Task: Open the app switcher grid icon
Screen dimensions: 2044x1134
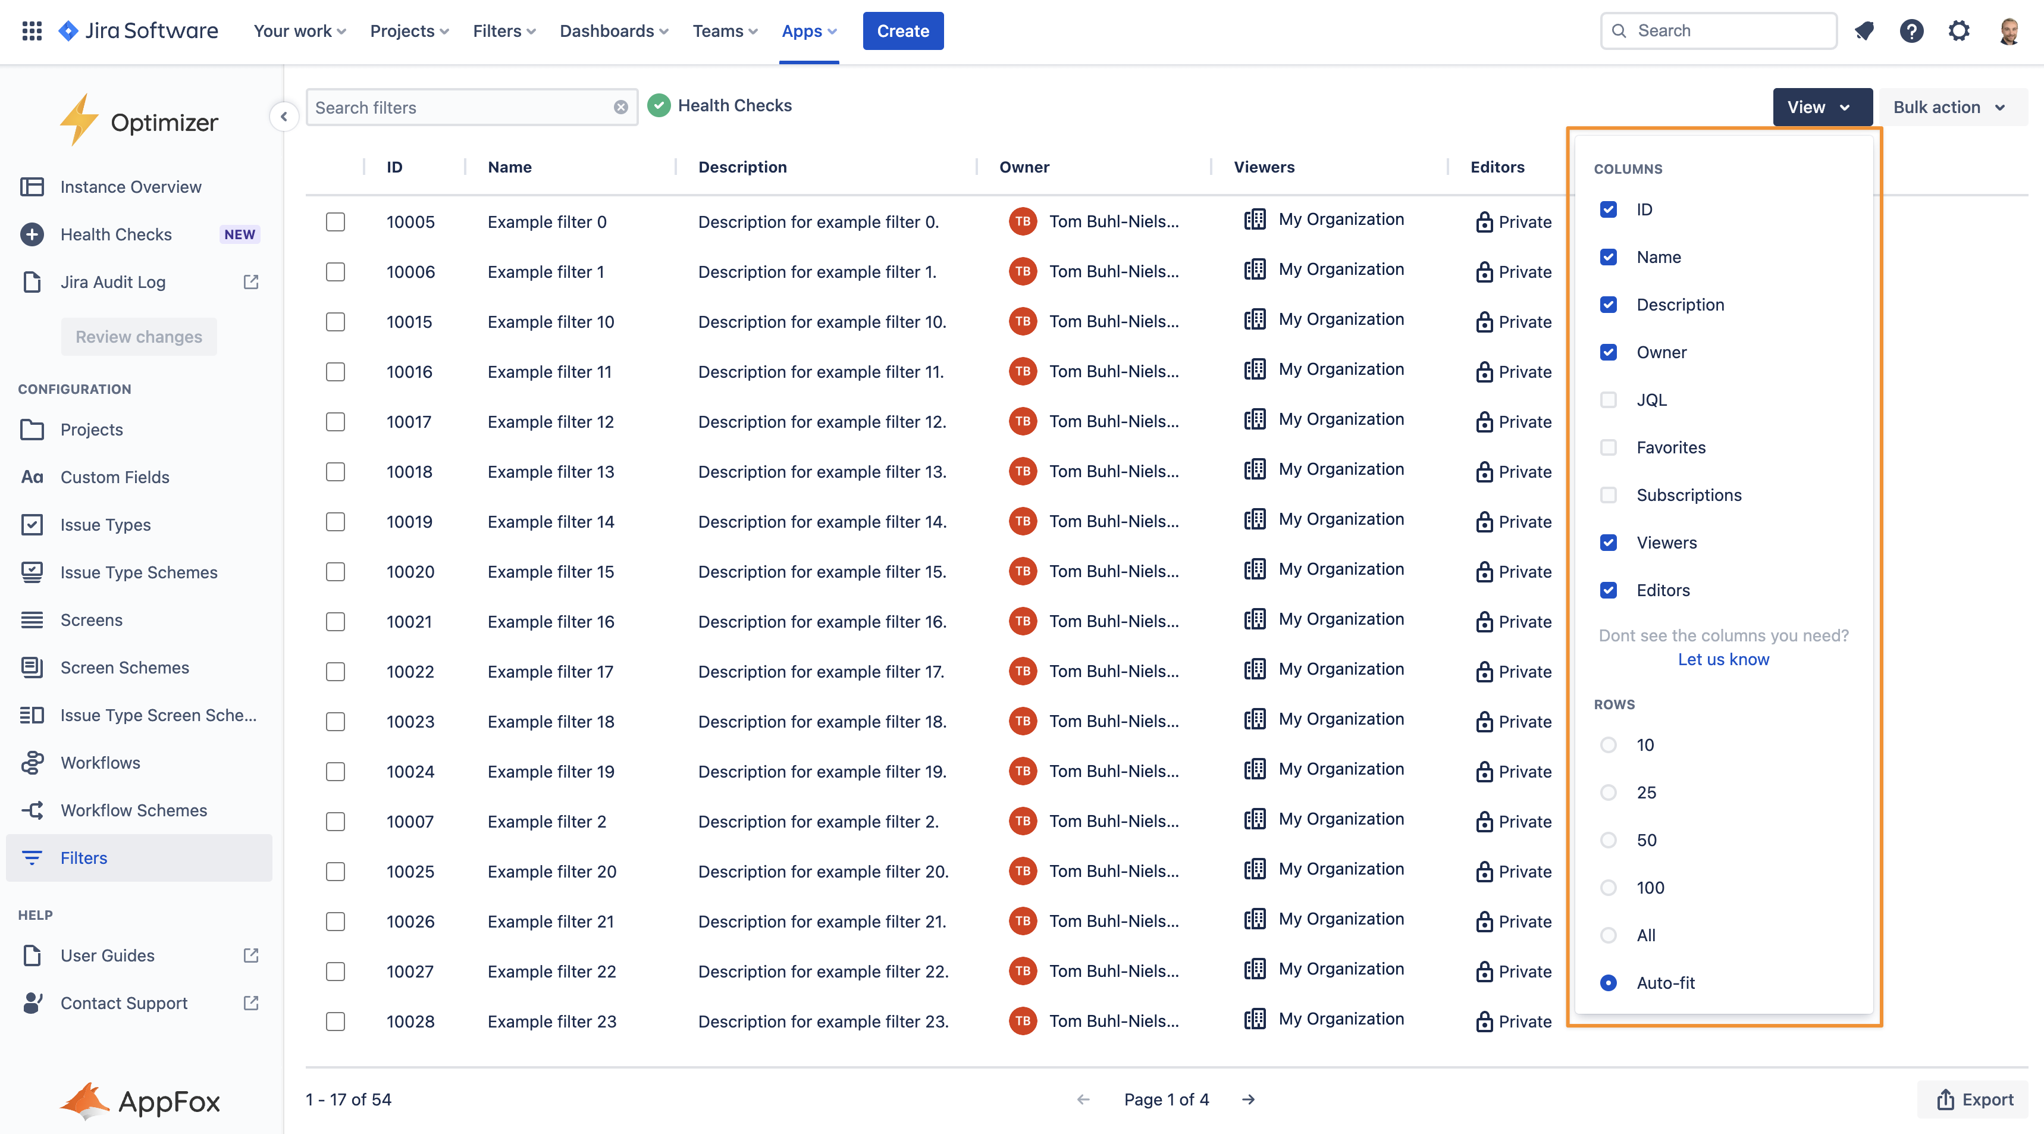Action: (32, 31)
